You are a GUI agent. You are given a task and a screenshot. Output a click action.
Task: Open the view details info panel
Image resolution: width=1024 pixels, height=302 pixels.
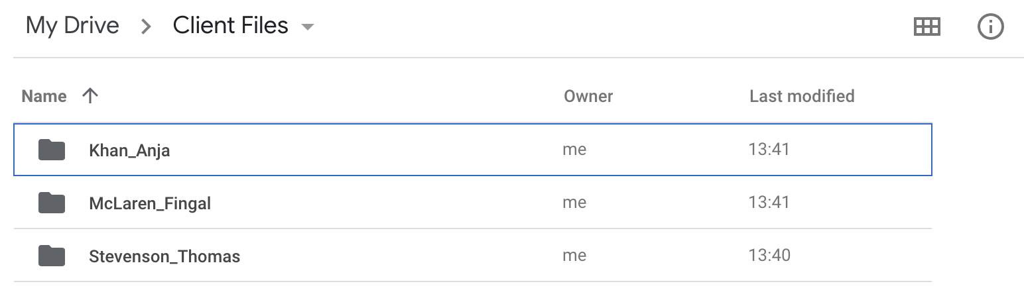tap(991, 26)
